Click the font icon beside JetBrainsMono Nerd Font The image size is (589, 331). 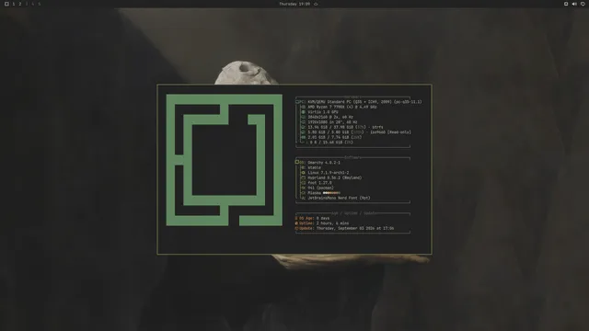(303, 198)
